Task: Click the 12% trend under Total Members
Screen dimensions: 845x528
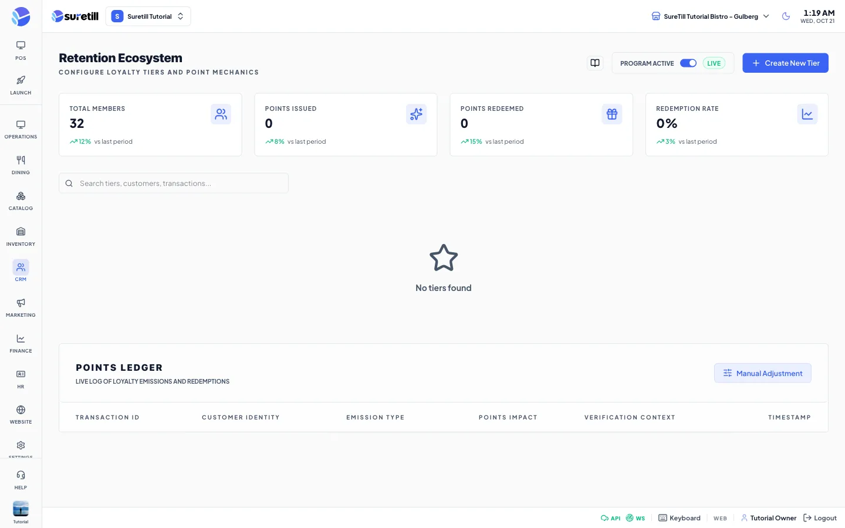Action: pos(80,141)
